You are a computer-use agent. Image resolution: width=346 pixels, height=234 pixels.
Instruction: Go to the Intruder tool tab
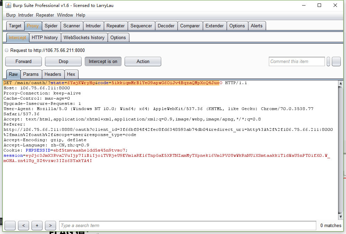[x=93, y=26]
